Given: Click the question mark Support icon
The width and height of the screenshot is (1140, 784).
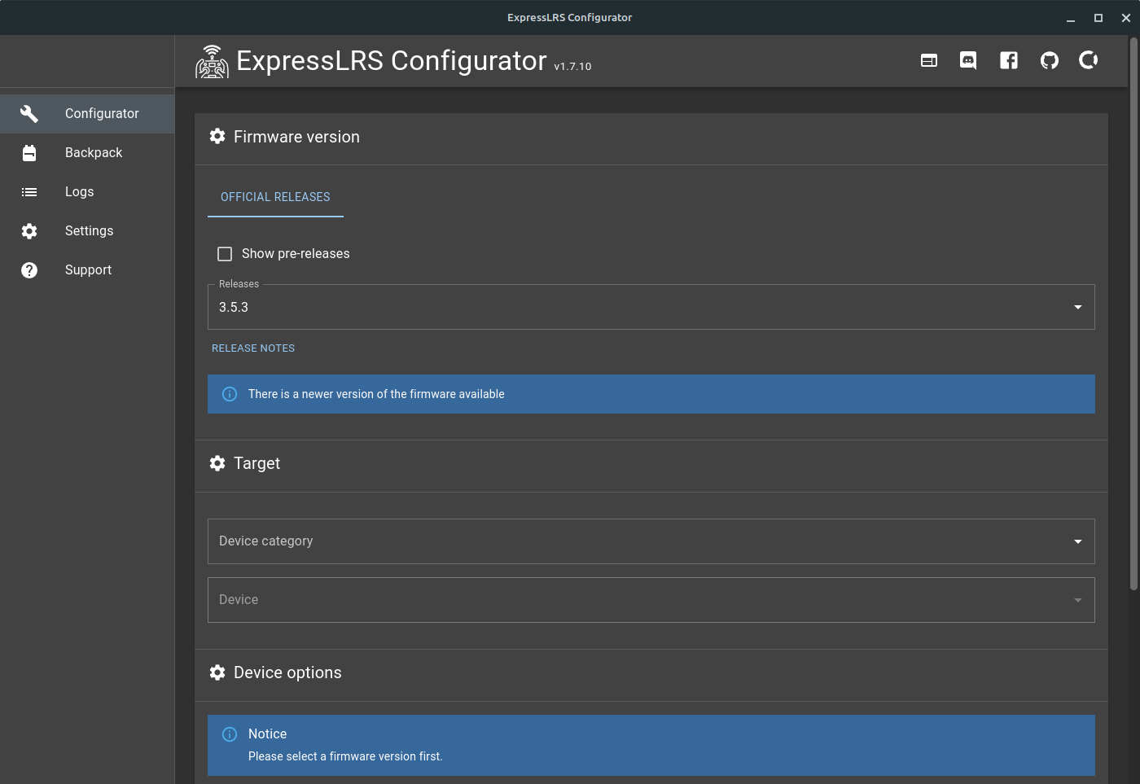Looking at the screenshot, I should coord(29,270).
